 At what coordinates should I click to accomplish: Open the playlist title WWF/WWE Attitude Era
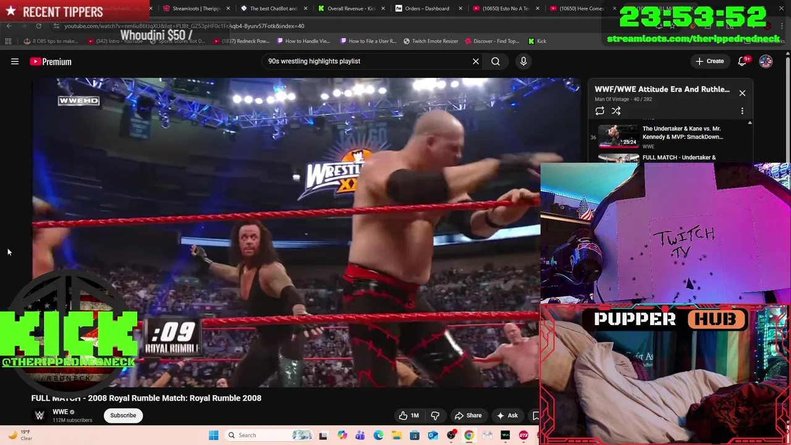662,89
